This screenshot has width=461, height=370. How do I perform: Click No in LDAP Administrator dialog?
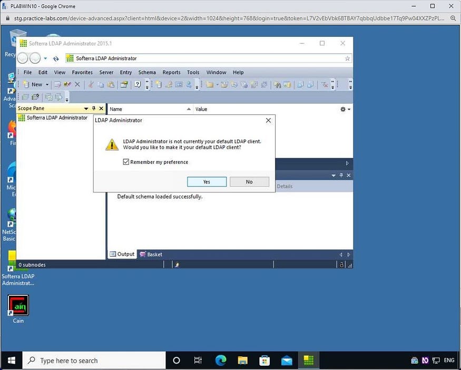point(249,182)
